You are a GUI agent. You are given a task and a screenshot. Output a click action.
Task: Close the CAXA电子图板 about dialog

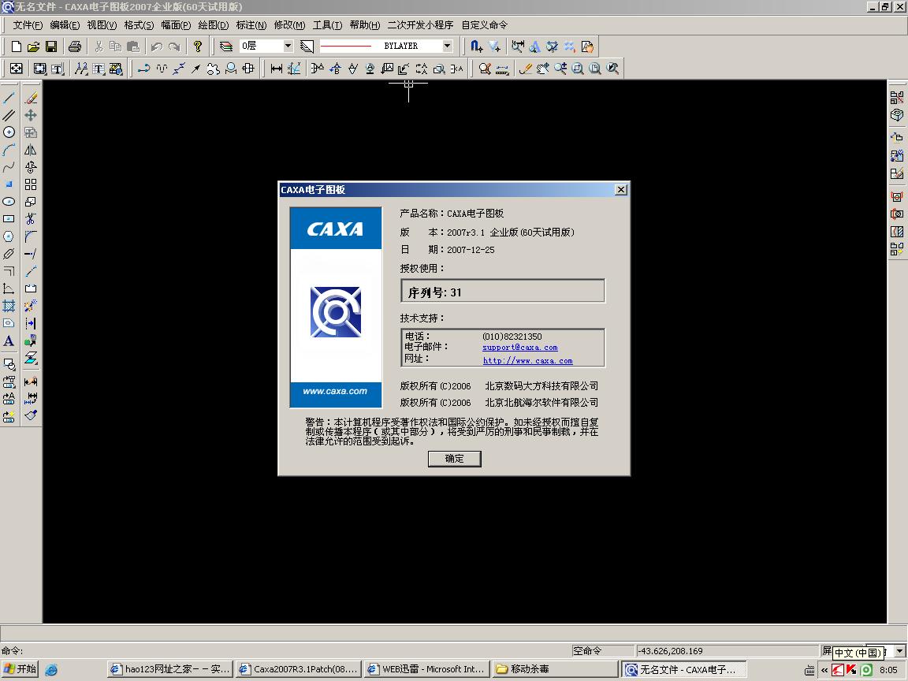tap(621, 189)
